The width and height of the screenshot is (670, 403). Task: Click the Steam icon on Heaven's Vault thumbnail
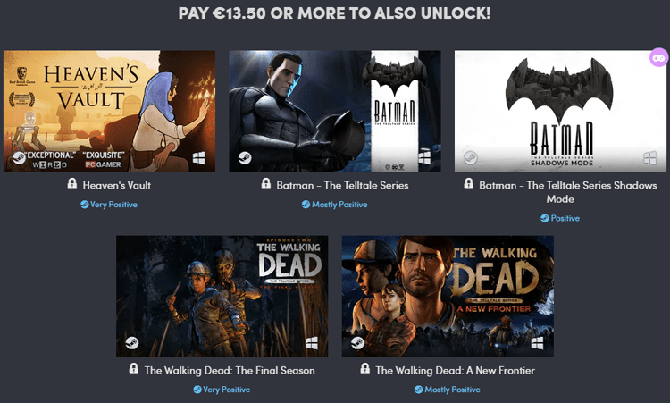click(x=19, y=158)
